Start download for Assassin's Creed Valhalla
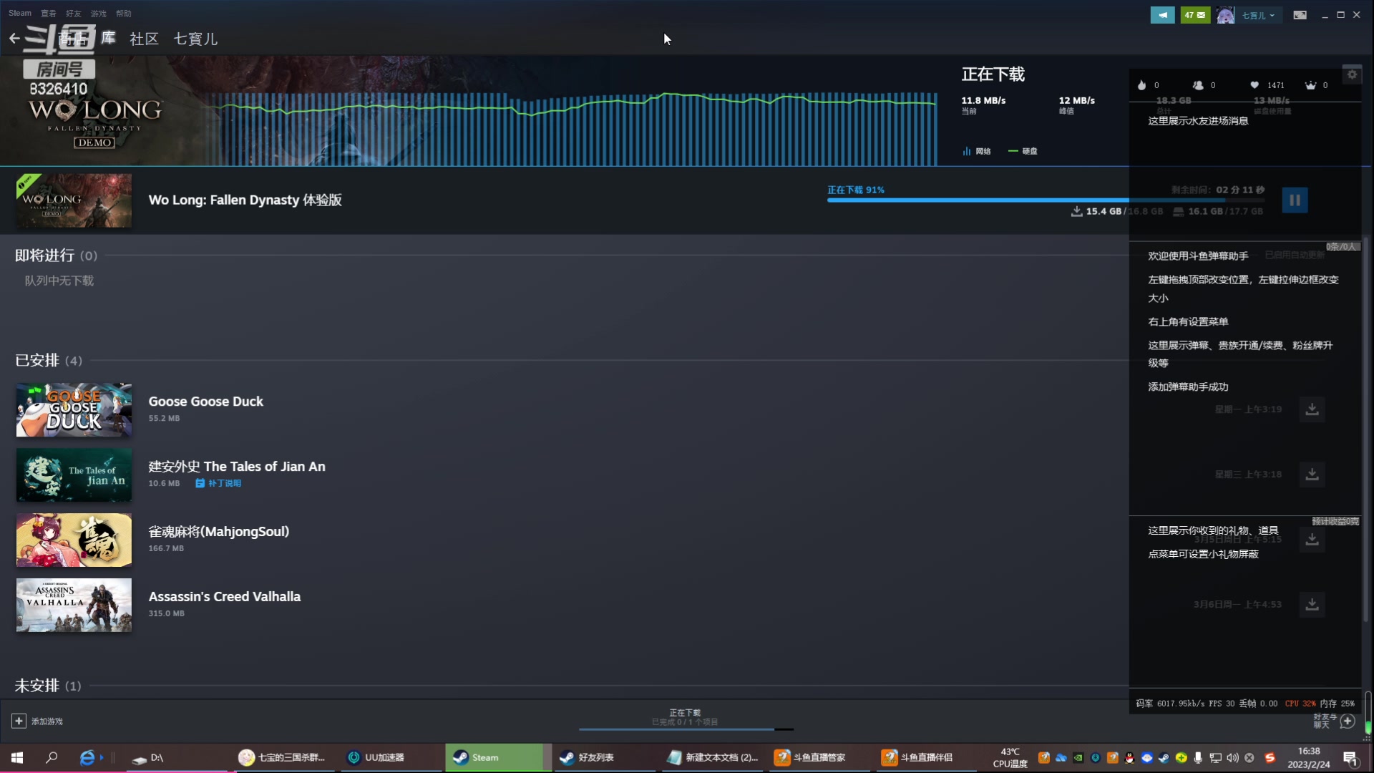 pyautogui.click(x=1312, y=605)
